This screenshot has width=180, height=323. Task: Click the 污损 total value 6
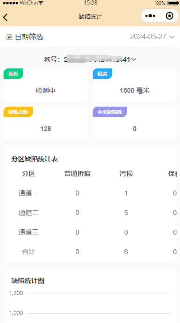click(x=126, y=252)
